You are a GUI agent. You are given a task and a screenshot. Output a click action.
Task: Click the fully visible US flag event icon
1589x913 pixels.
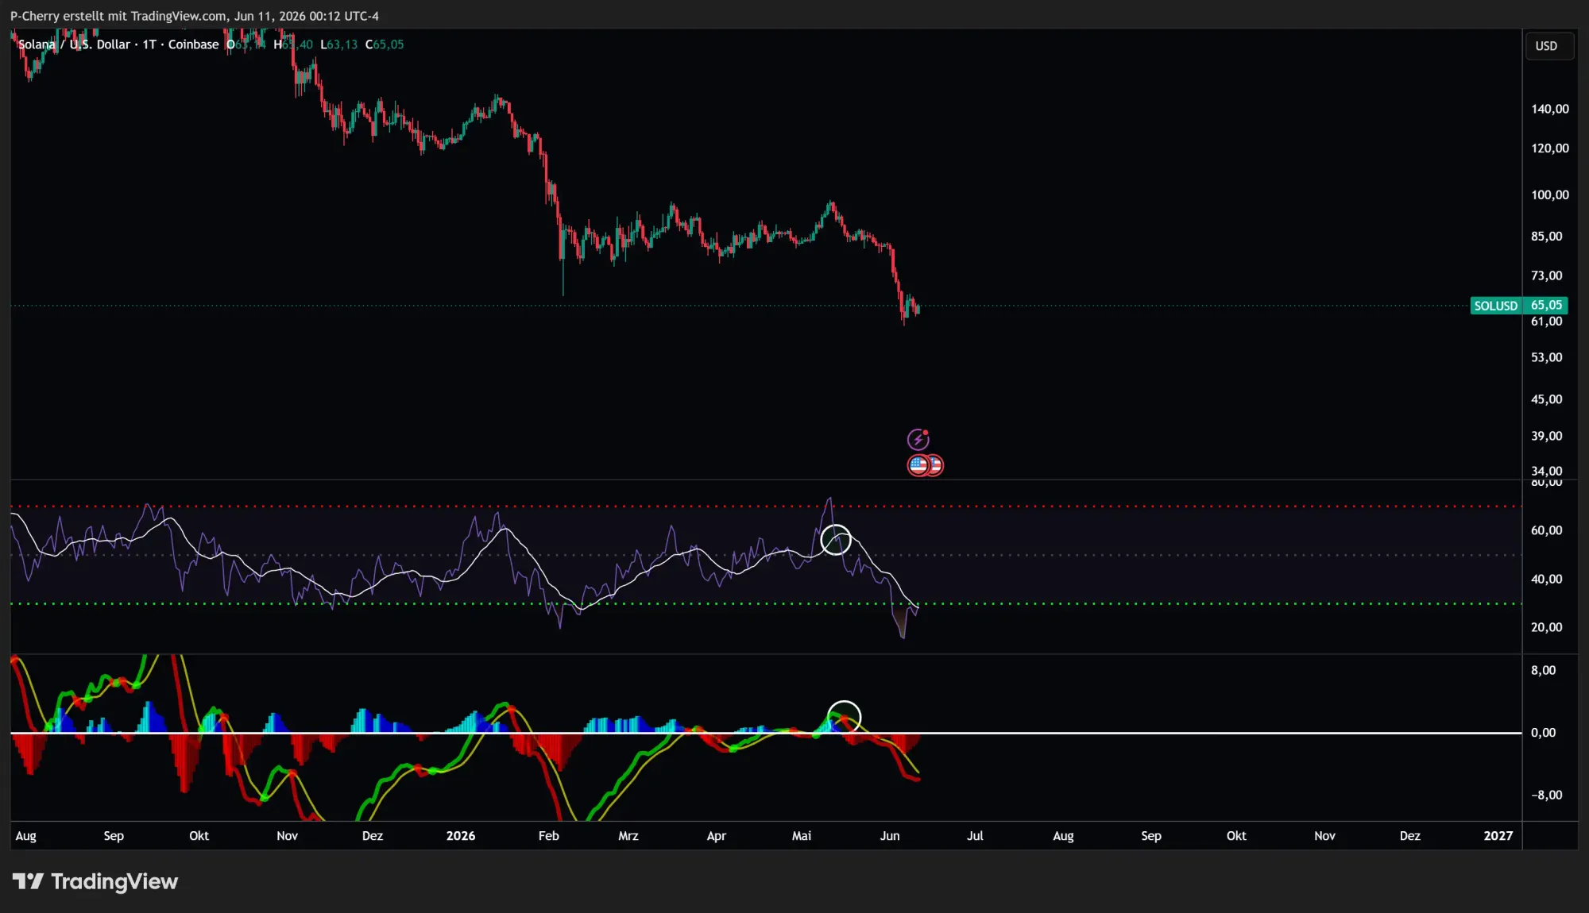point(918,465)
